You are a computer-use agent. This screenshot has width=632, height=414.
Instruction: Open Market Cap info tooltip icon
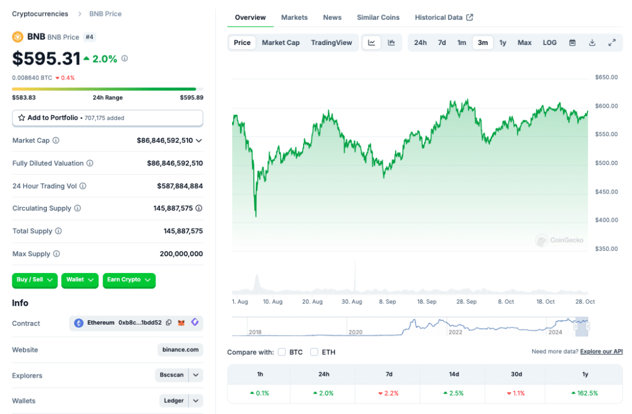56,140
